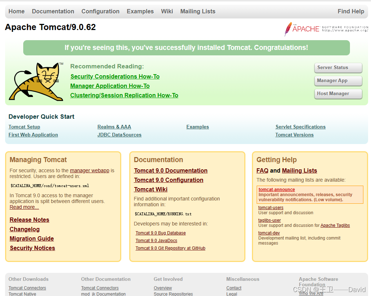Open Overview under Get Involved
Screen dimensions: 371x296
click(x=163, y=288)
